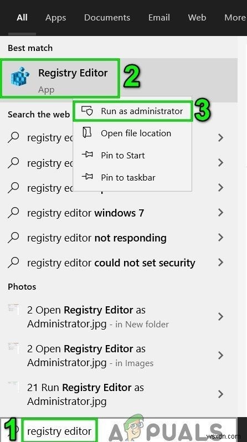Click the Open file location folder icon
247x442 pixels.
[x=86, y=132]
